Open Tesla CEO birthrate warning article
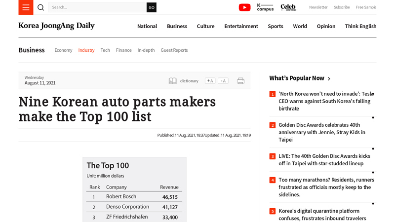The height and width of the screenshot is (222, 395). (x=326, y=101)
